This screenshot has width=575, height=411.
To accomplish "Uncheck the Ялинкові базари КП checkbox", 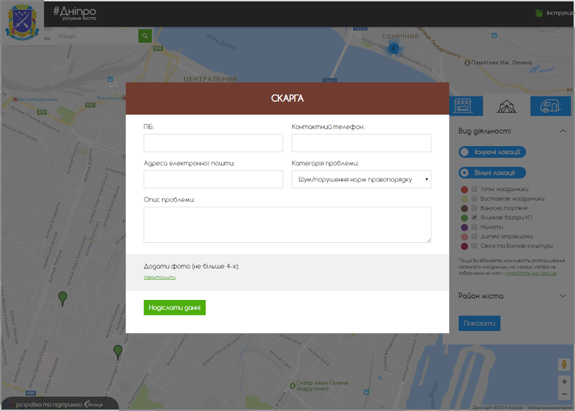I will pyautogui.click(x=474, y=218).
